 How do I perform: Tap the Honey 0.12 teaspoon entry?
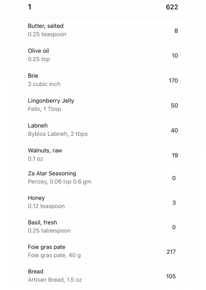(103, 202)
